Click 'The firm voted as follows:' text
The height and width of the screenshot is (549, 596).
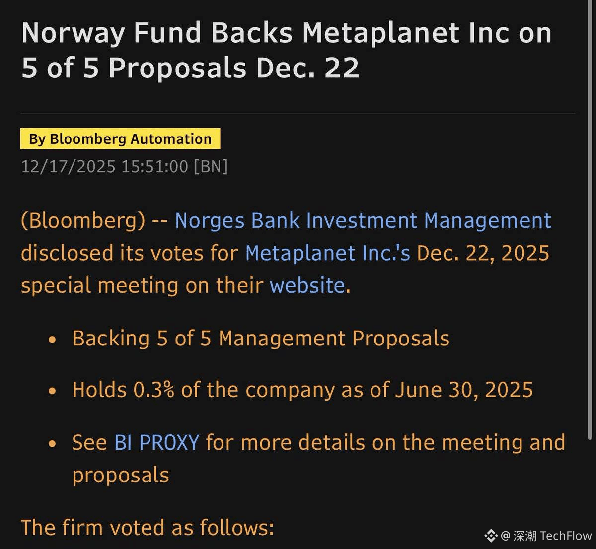[147, 527]
